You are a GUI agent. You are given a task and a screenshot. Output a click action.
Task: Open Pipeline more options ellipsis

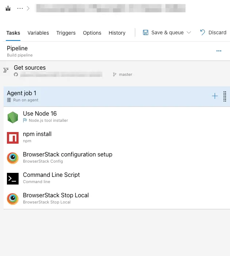coord(219,51)
